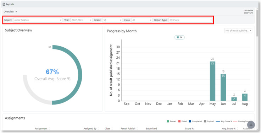
Task: Open the No. of result published dropdown
Action: click(x=238, y=31)
